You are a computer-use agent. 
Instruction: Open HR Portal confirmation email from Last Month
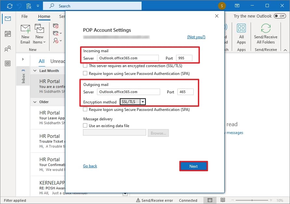(48, 86)
